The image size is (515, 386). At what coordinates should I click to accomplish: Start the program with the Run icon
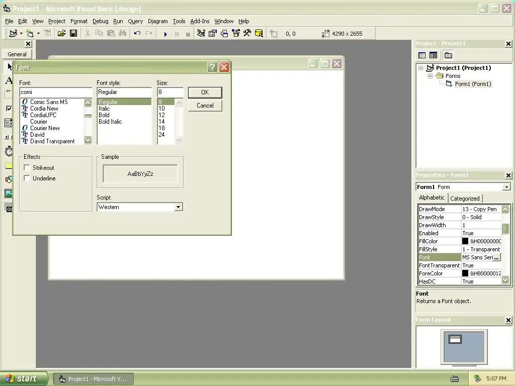click(165, 34)
